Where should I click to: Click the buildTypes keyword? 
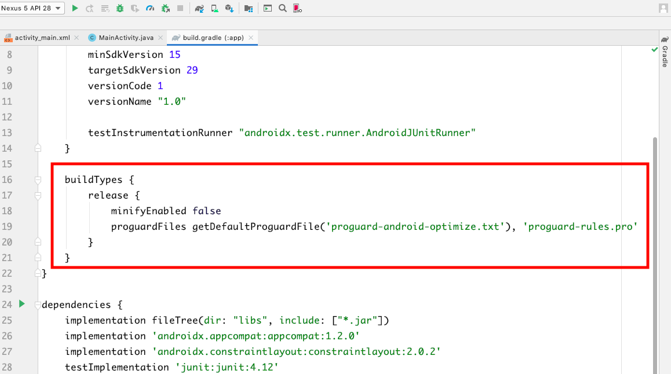(x=94, y=180)
